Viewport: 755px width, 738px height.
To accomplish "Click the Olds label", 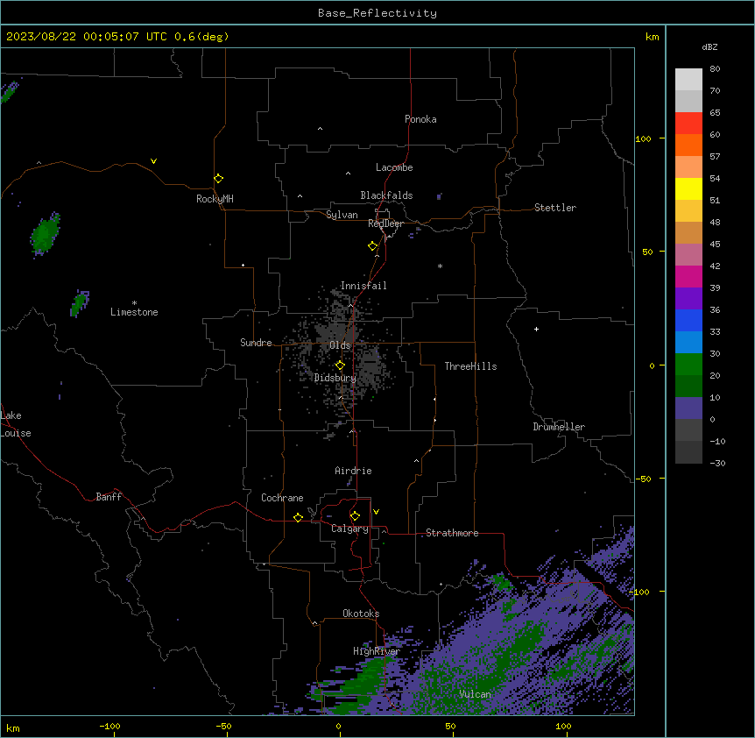I will pyautogui.click(x=340, y=345).
